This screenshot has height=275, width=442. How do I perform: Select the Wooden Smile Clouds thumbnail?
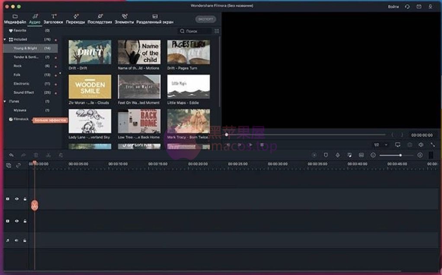[90, 86]
